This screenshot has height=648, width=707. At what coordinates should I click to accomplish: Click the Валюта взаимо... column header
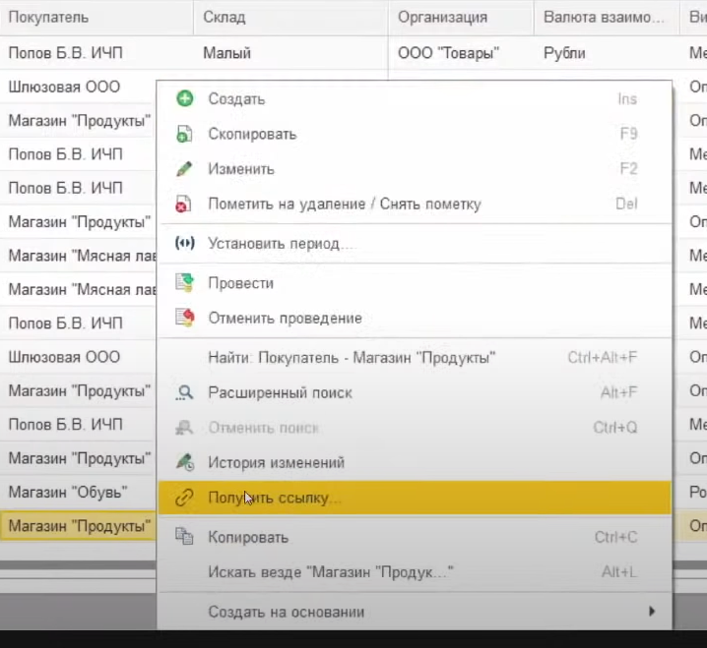[607, 17]
